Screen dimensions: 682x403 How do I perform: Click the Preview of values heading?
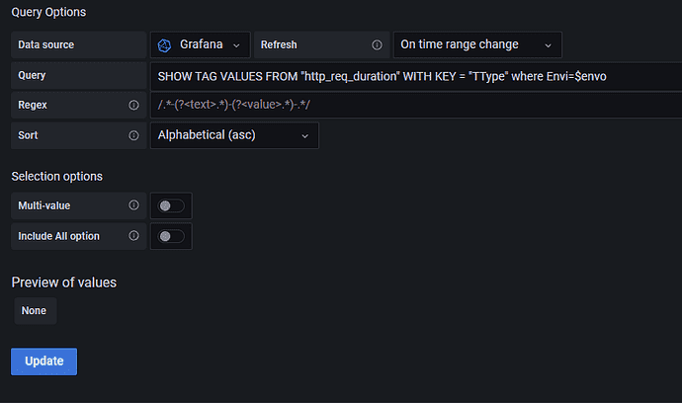point(63,282)
